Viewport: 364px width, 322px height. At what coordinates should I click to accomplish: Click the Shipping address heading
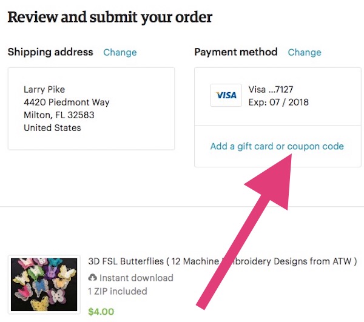point(50,52)
